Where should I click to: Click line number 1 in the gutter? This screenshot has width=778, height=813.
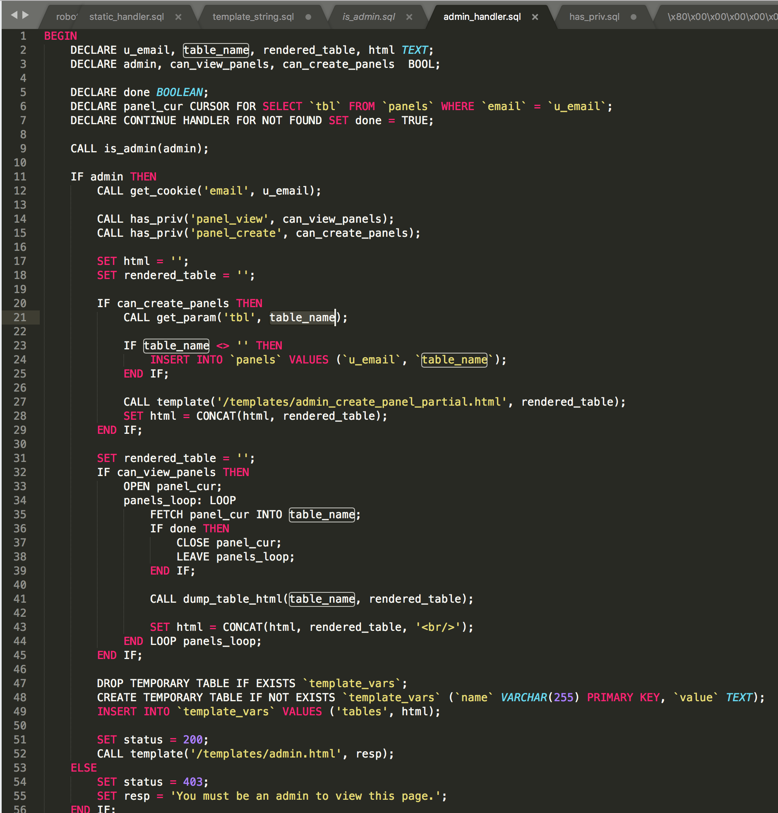(x=23, y=36)
